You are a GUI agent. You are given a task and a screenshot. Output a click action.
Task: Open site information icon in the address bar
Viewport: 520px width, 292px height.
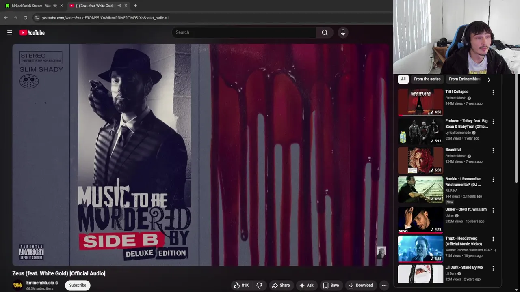coord(37,18)
